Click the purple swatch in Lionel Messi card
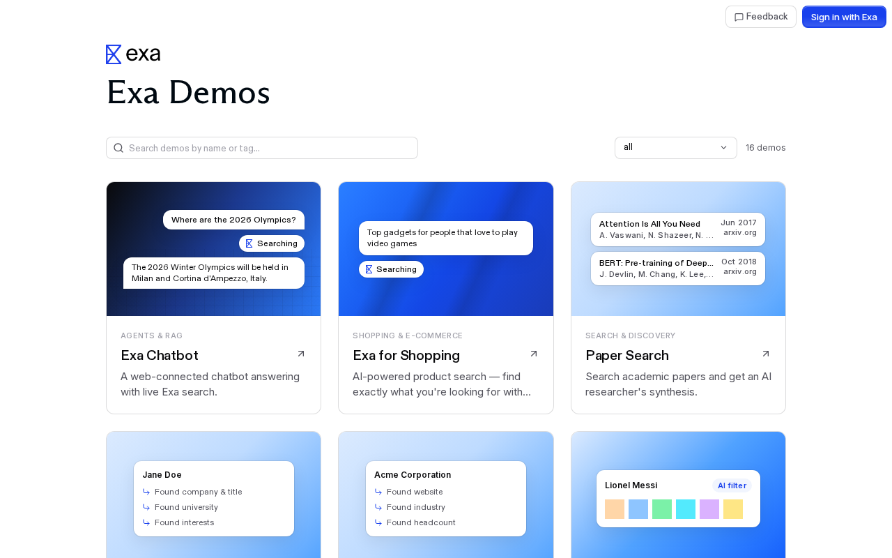892x558 pixels. tap(709, 509)
